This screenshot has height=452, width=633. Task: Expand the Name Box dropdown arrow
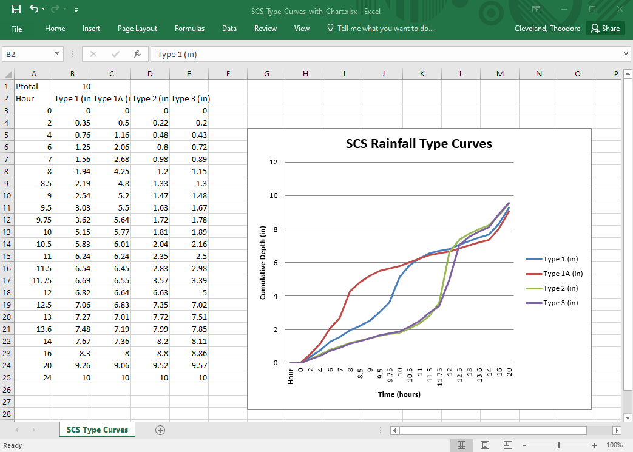57,53
